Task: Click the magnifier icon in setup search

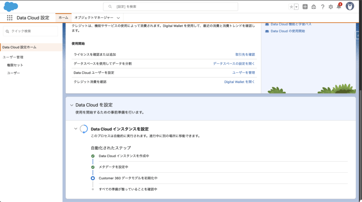Action: coord(110,7)
